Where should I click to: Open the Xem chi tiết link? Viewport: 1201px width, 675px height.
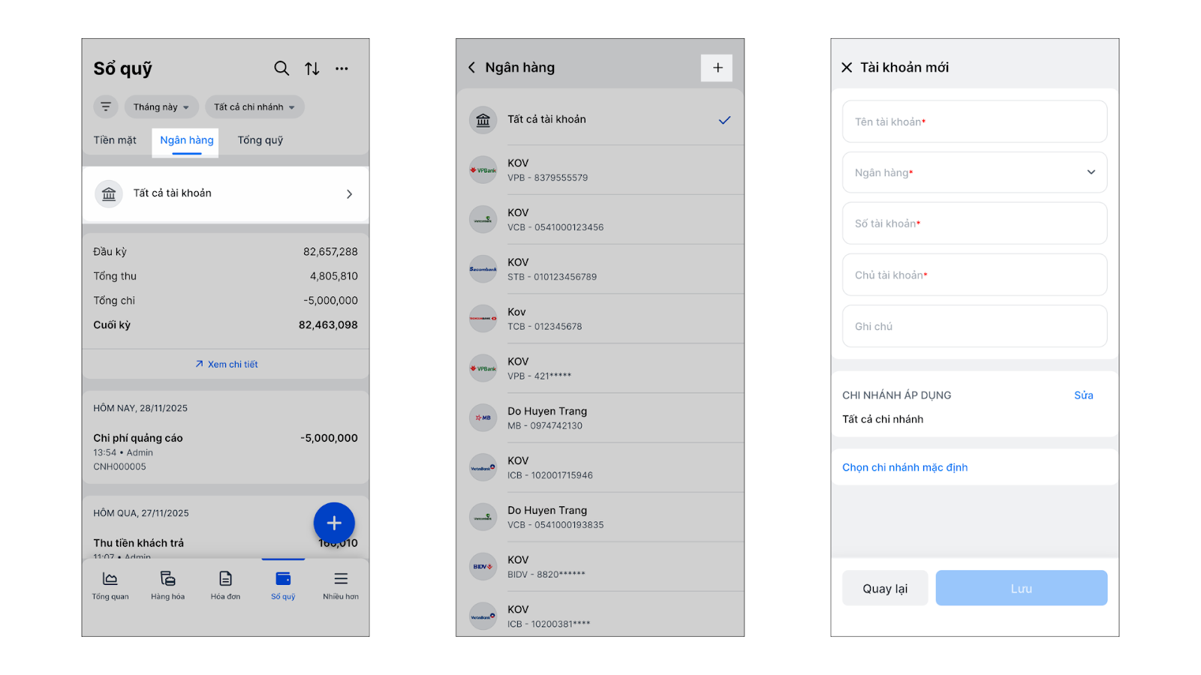226,364
